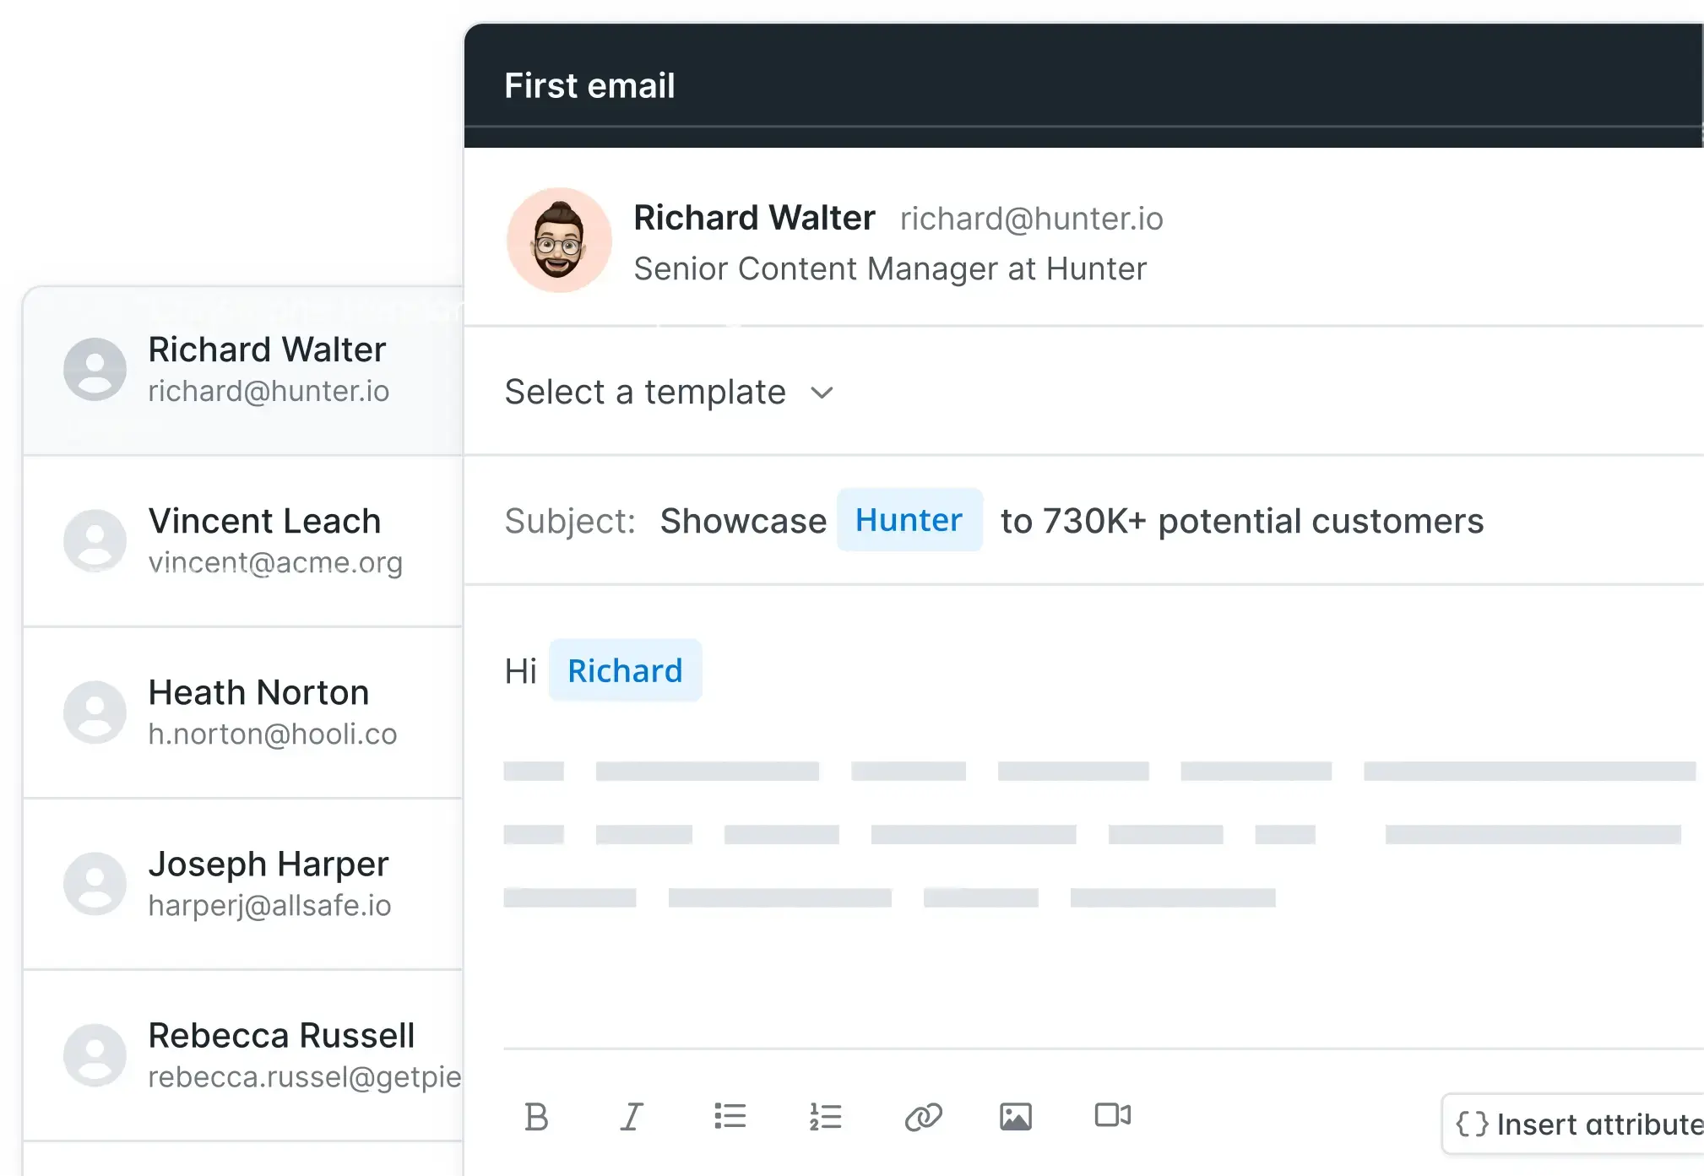Viewport: 1704px width, 1176px height.
Task: Click the richard@hunter.io address in header
Action: click(1031, 219)
